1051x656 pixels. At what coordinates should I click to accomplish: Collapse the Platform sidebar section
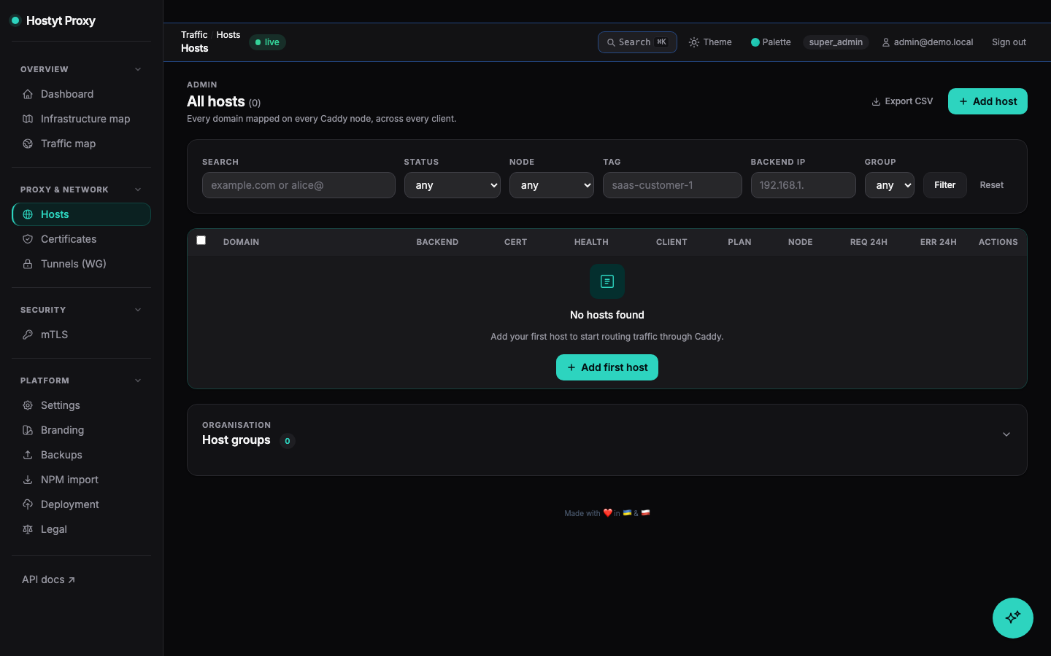pos(138,380)
